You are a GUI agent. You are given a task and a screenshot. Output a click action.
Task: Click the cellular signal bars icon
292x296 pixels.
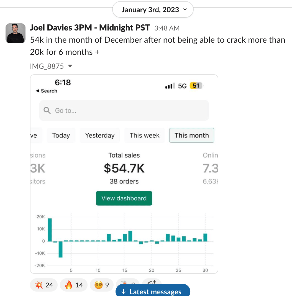pyautogui.click(x=170, y=86)
